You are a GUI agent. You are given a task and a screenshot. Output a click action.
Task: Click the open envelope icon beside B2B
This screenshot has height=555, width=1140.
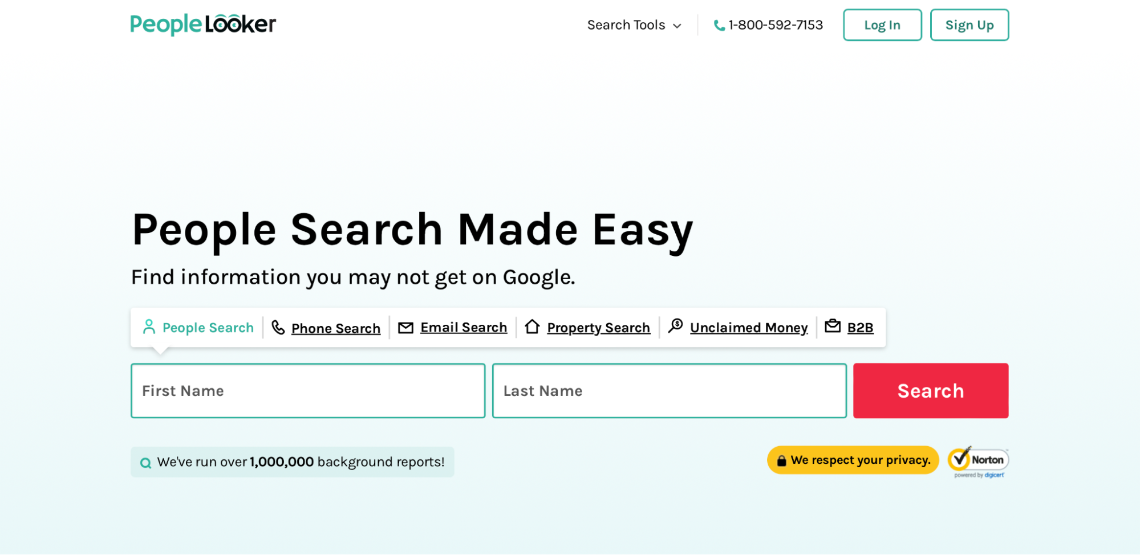833,326
